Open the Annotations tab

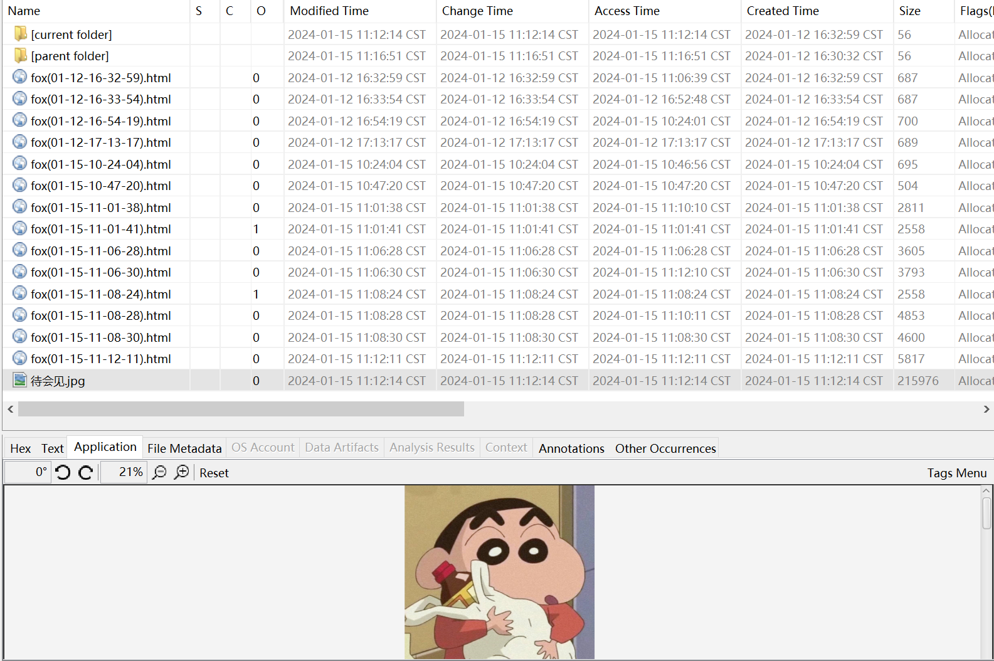coord(571,448)
